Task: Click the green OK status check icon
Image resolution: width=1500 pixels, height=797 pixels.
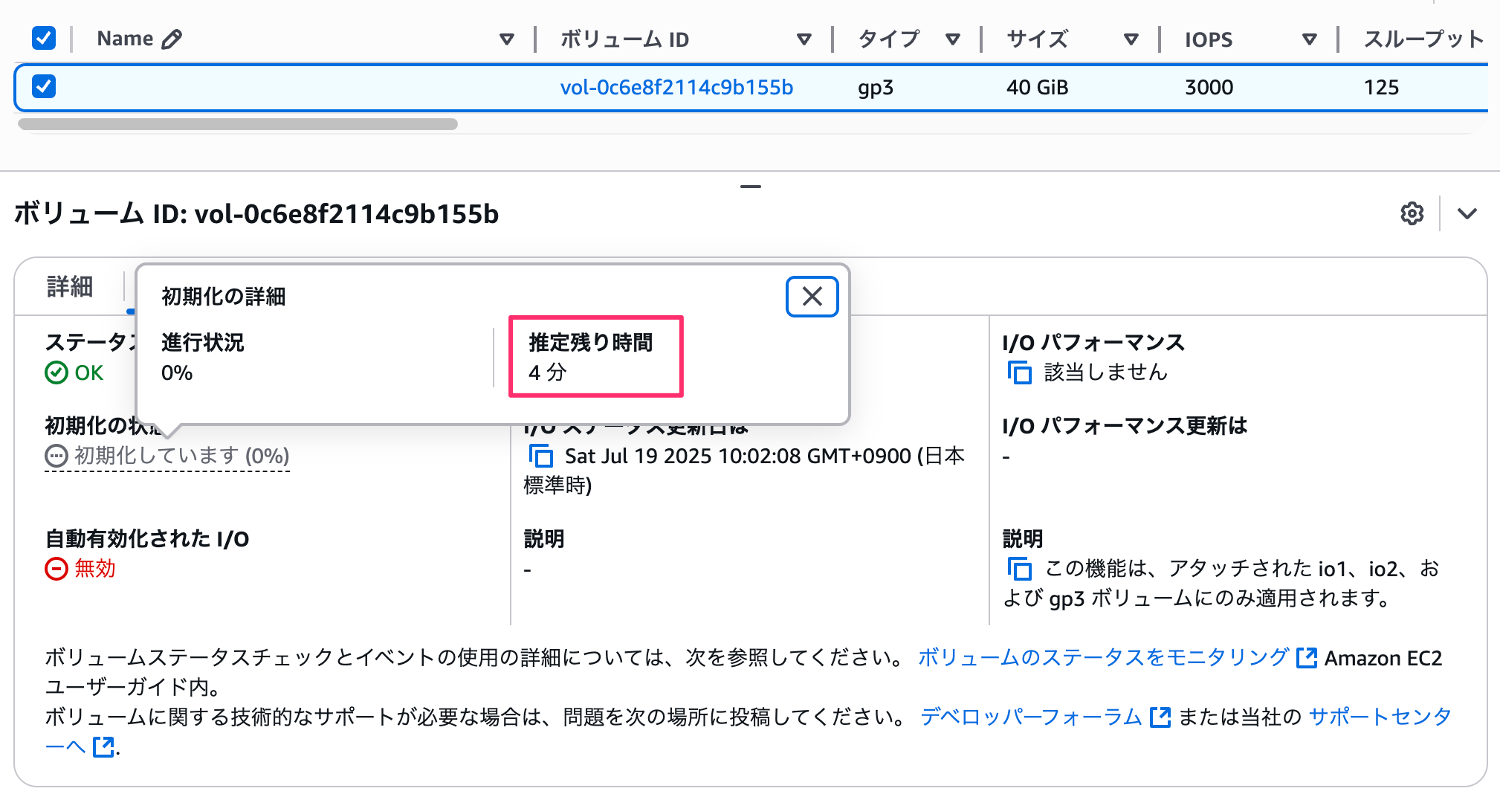Action: point(56,372)
